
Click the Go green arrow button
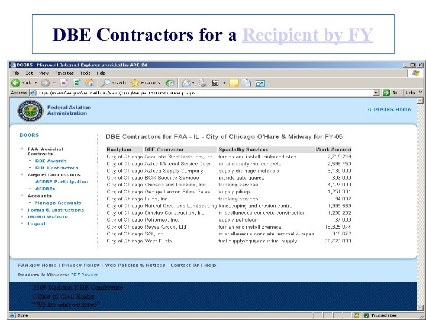click(386, 93)
